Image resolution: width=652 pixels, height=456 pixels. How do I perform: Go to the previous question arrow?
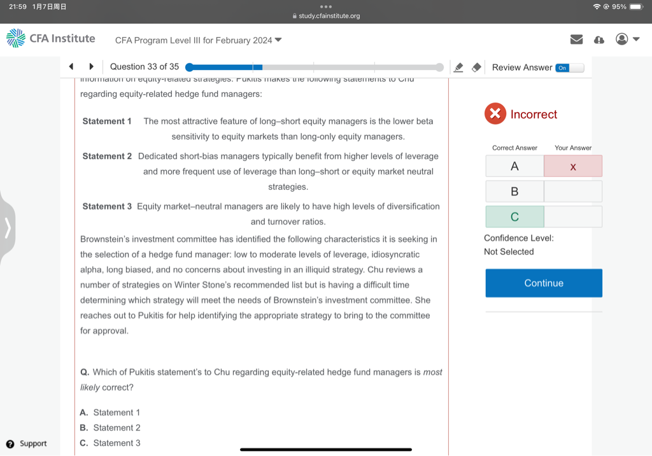click(x=71, y=67)
